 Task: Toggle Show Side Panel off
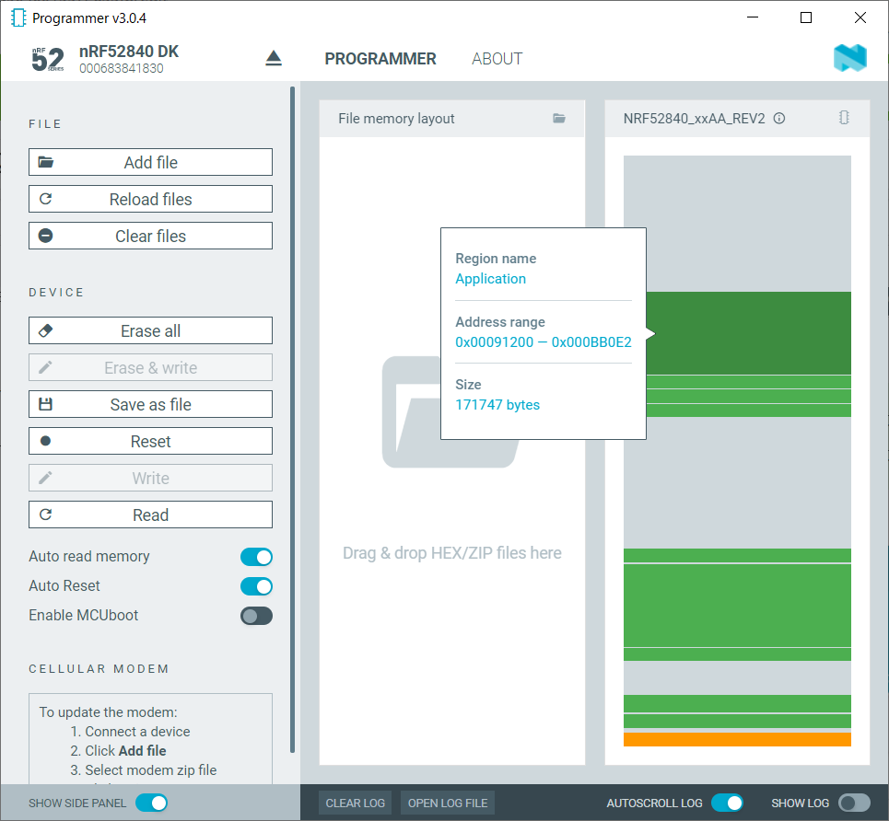point(151,803)
